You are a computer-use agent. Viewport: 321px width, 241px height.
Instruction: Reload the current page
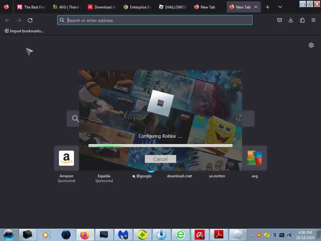pyautogui.click(x=30, y=20)
